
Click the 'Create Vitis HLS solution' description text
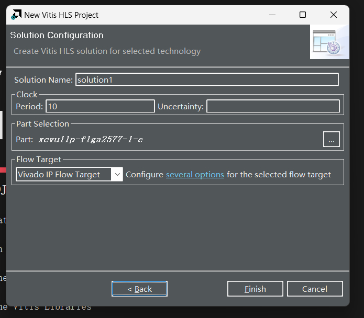click(x=107, y=51)
